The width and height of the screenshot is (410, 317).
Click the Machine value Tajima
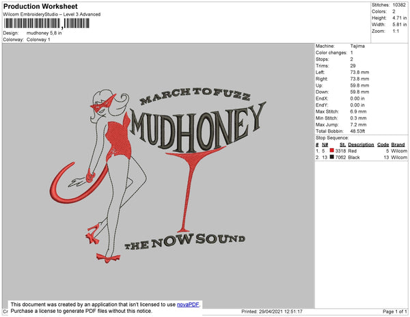pos(357,46)
